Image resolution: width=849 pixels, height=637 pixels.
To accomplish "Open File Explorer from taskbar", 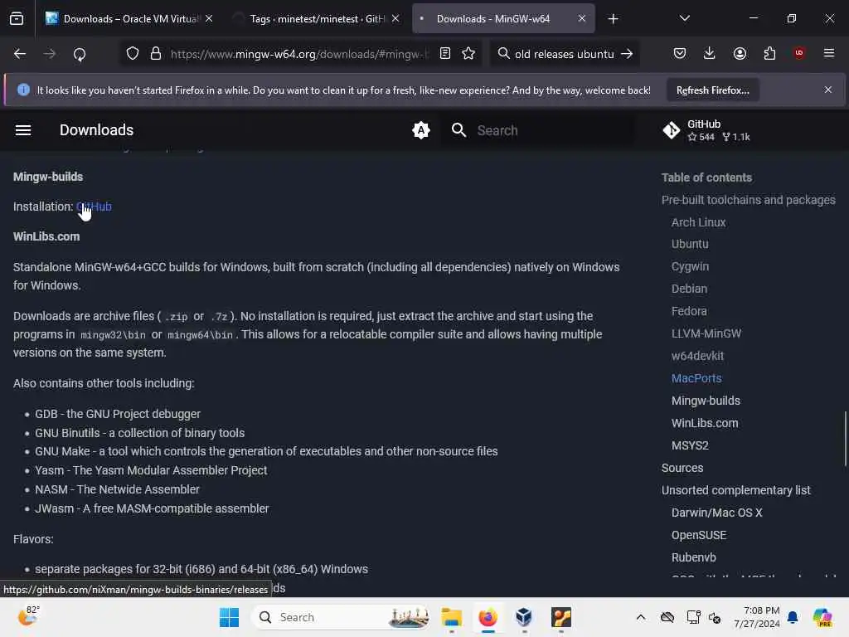I will tap(451, 617).
